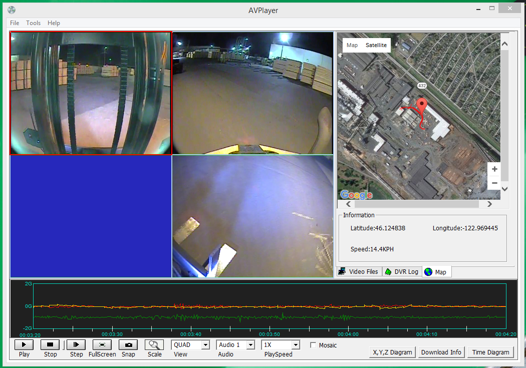Click the red location pin on the map
The image size is (526, 368).
tap(422, 106)
